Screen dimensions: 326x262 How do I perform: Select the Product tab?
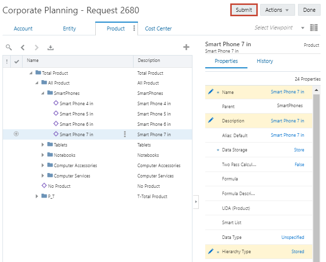point(115,29)
